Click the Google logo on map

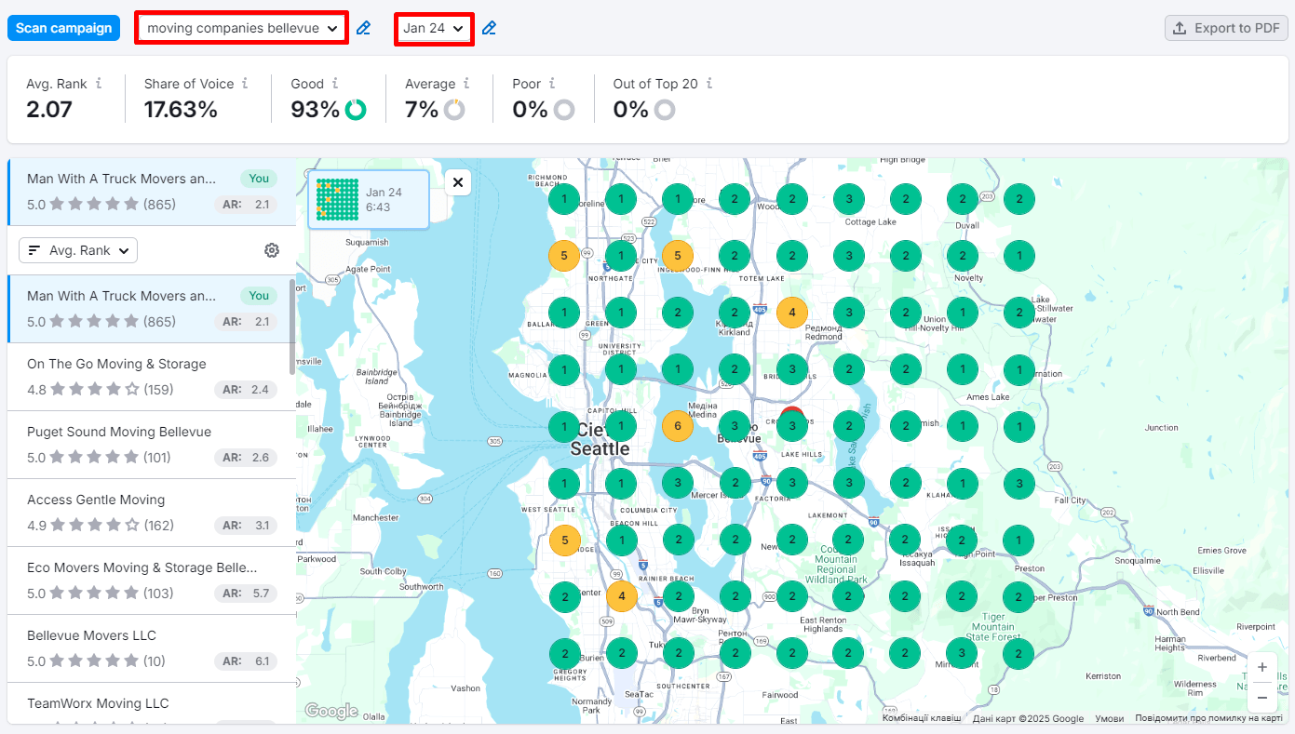tap(331, 712)
